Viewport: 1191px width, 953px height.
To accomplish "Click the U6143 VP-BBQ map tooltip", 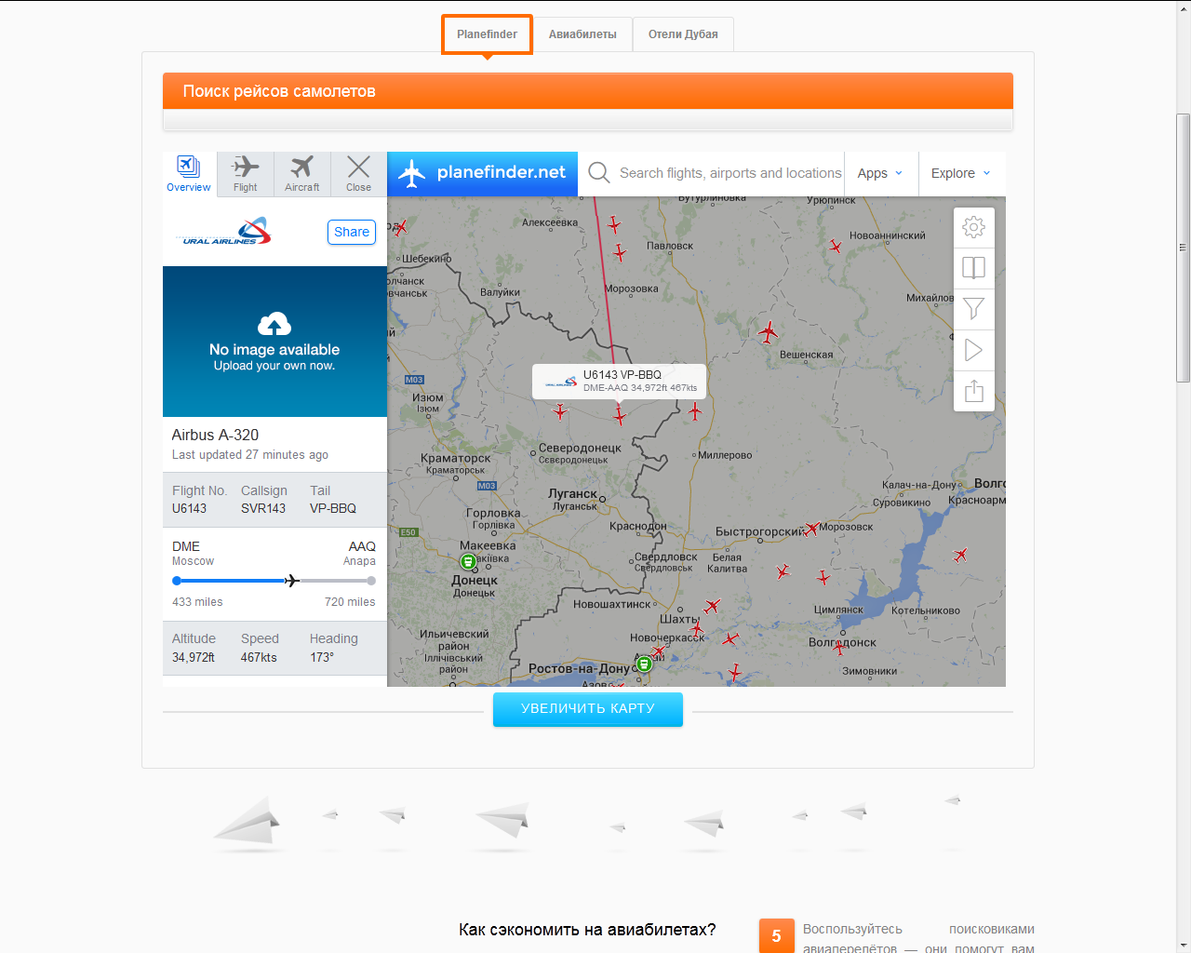I will pos(620,381).
